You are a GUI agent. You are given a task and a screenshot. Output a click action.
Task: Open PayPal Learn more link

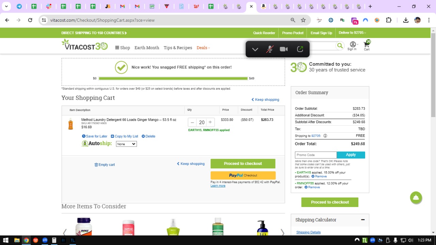(x=218, y=186)
